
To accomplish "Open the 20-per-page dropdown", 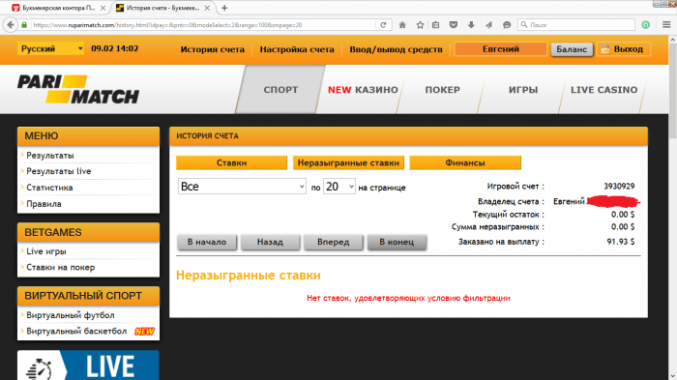I will pyautogui.click(x=339, y=187).
